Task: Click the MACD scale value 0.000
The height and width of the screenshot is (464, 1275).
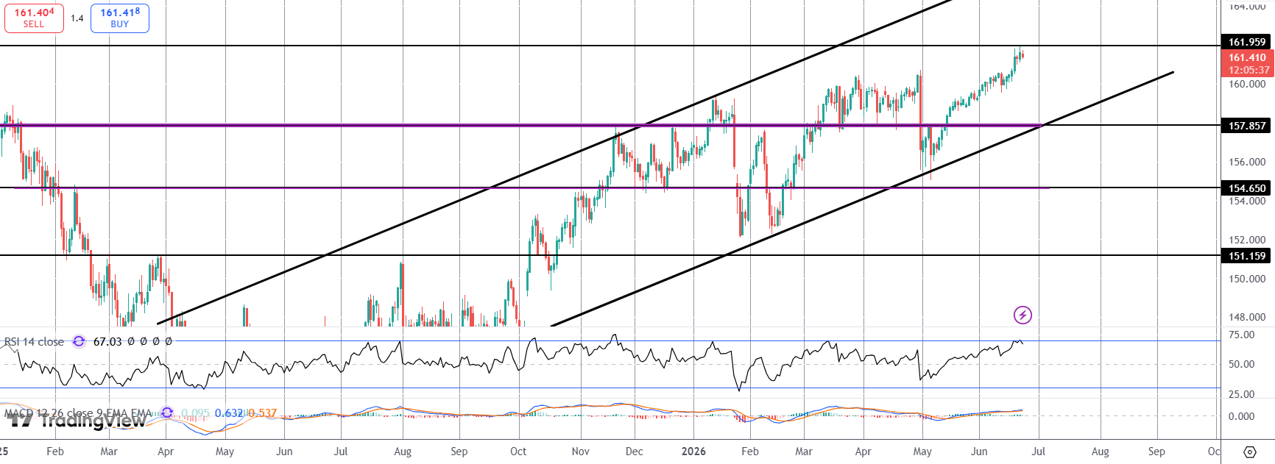Action: click(1242, 416)
